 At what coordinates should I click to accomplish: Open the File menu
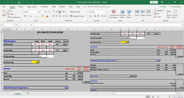4,7
